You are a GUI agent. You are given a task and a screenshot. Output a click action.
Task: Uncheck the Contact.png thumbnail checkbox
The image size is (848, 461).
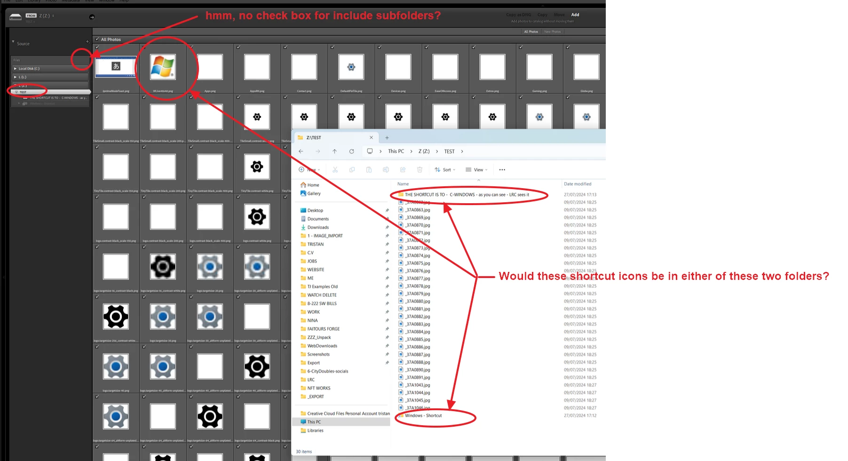(x=285, y=47)
